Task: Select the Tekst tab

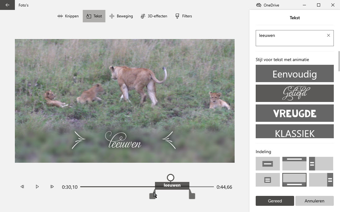Action: (94, 16)
